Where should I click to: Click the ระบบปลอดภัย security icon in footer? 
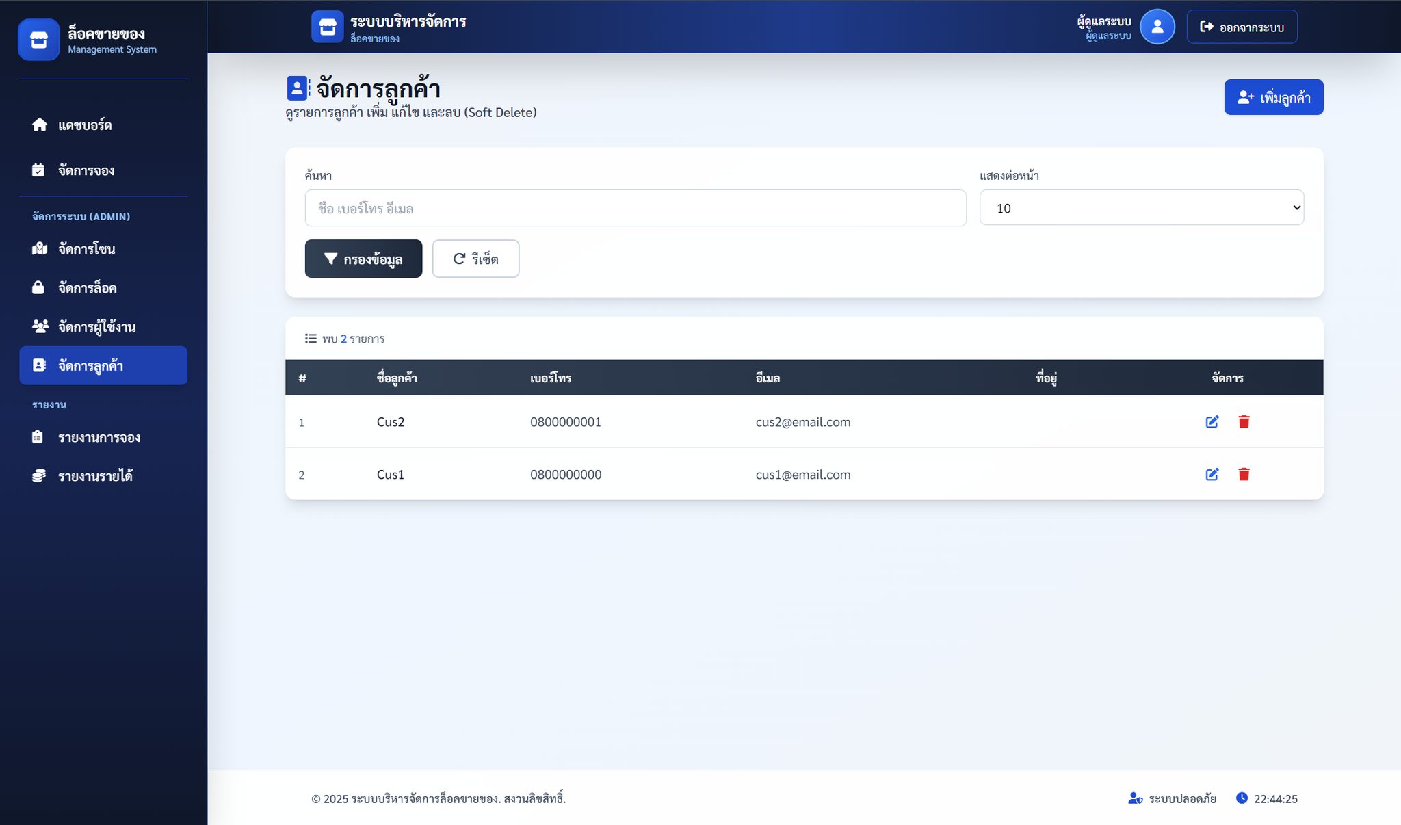[x=1135, y=798]
